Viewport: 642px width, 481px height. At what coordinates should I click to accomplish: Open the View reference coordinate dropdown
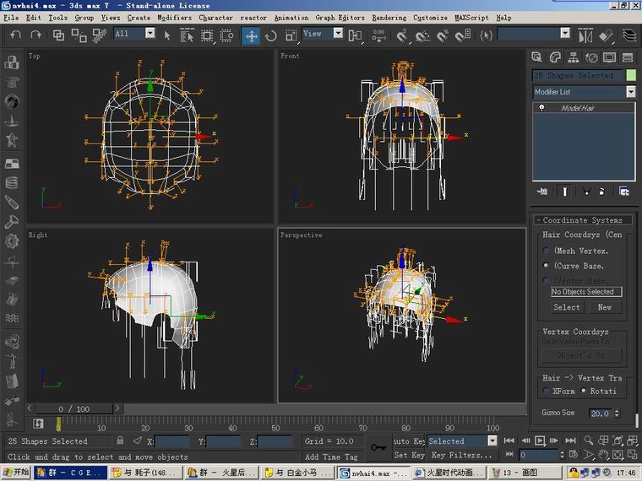(x=338, y=33)
